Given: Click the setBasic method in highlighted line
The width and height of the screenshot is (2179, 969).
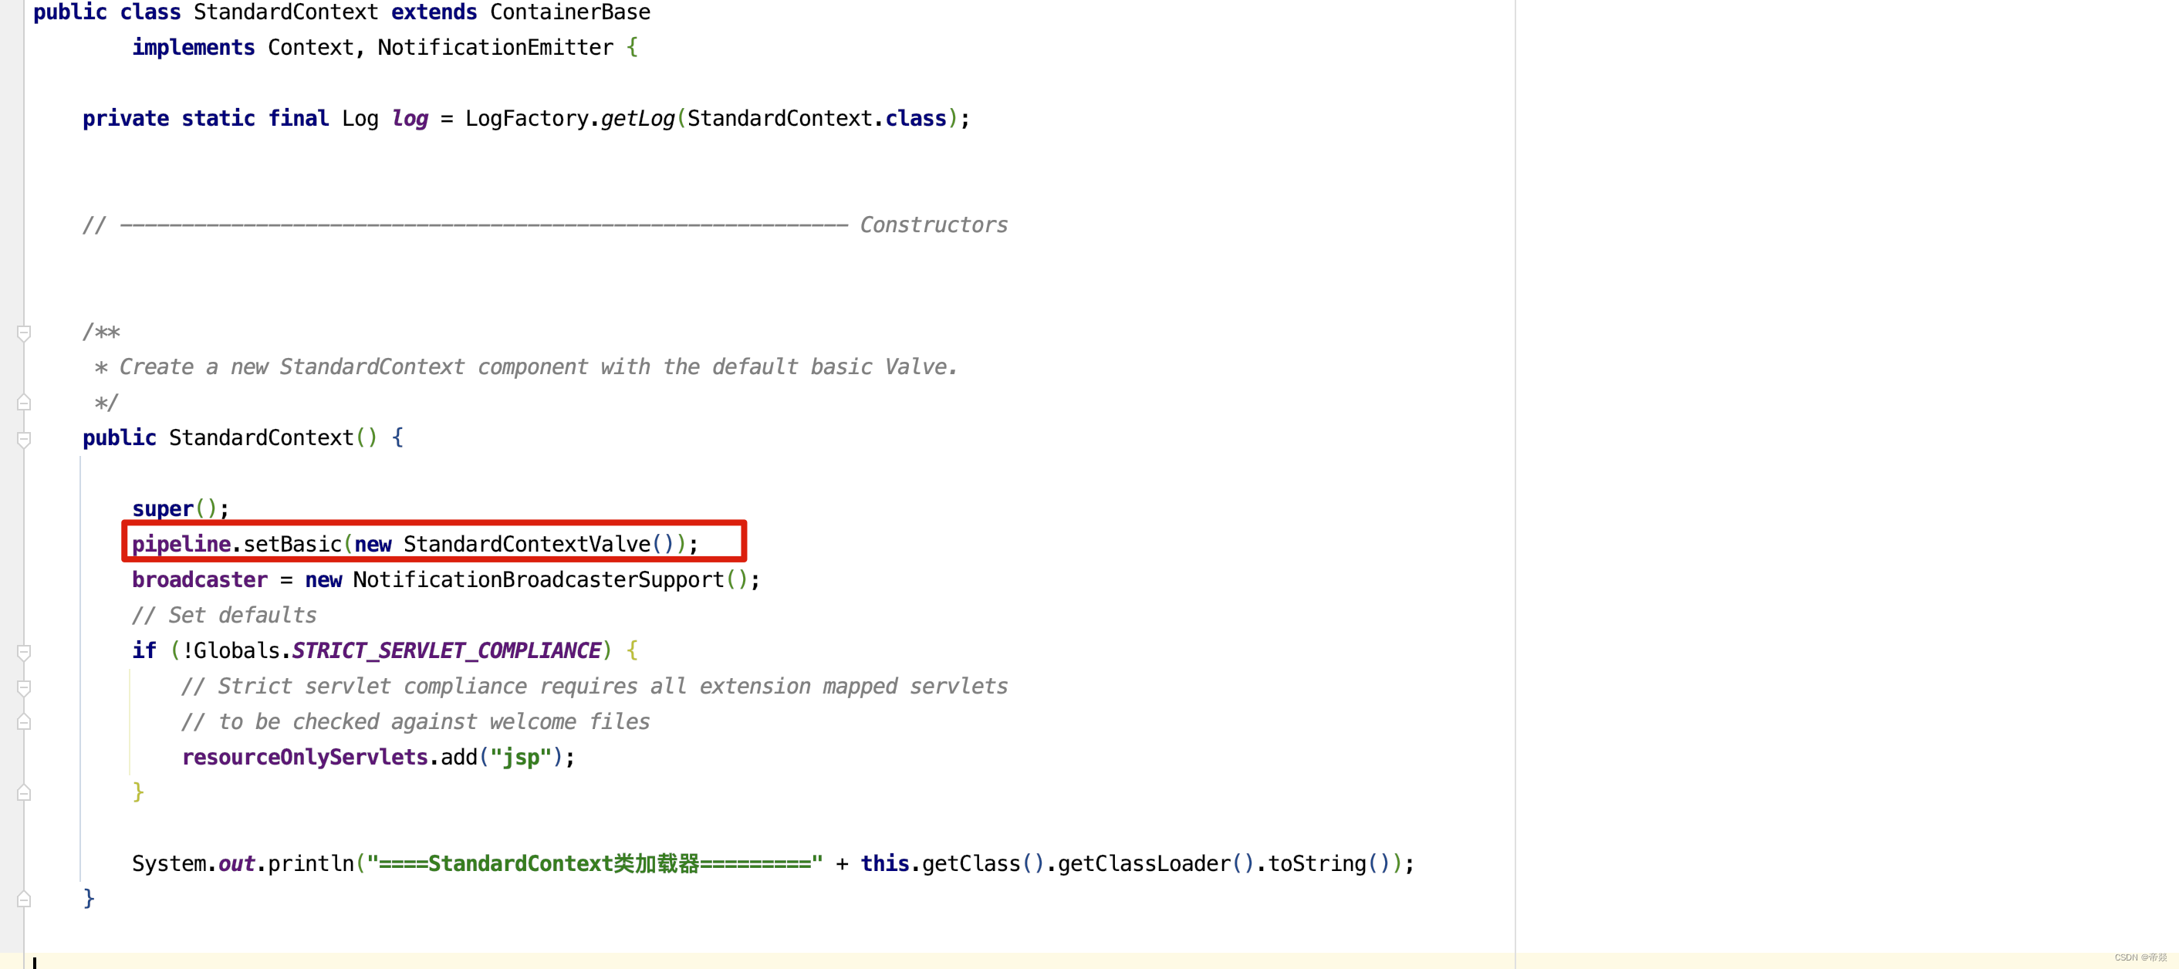Looking at the screenshot, I should pyautogui.click(x=292, y=544).
